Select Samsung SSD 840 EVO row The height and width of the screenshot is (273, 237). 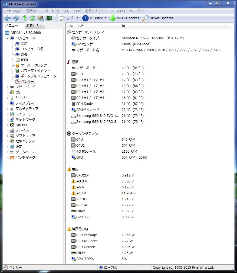[149, 115]
